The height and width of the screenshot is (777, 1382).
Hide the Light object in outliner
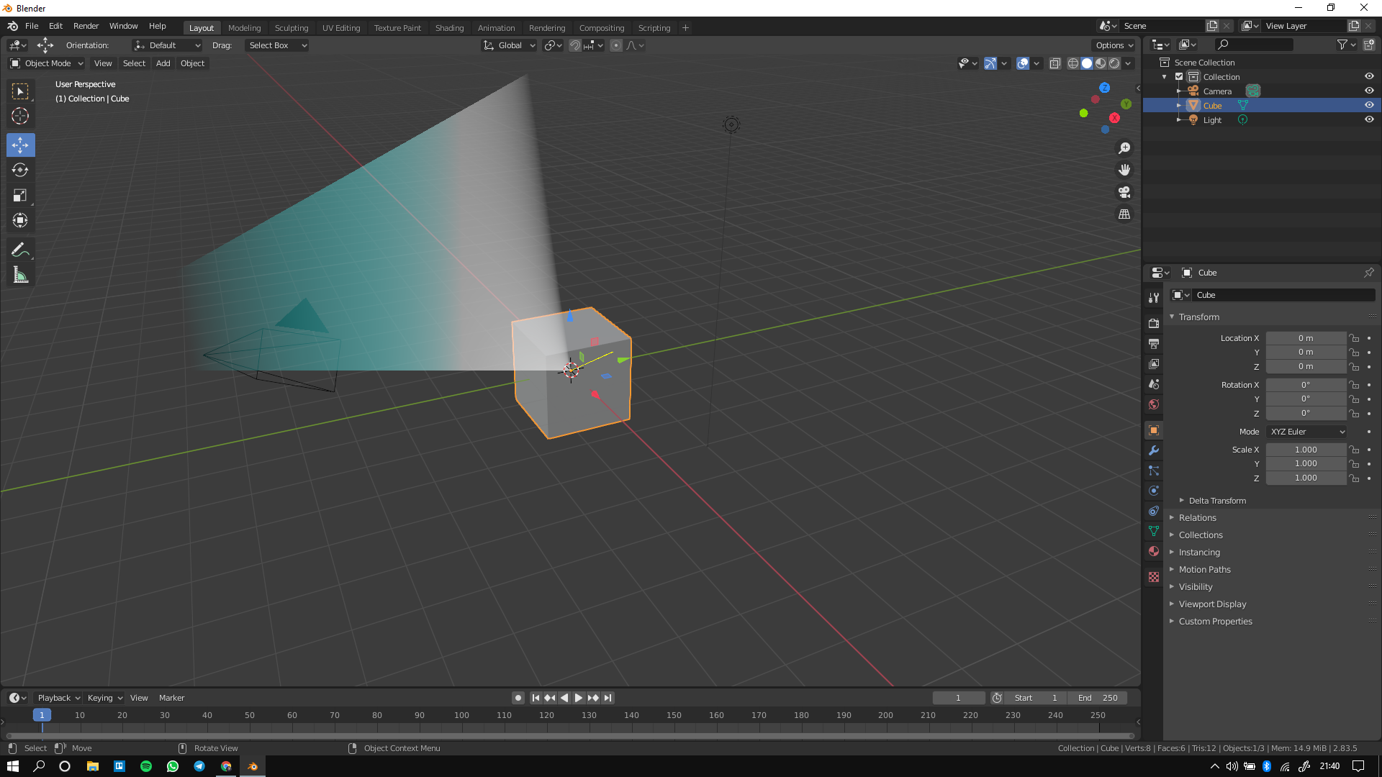pos(1369,119)
